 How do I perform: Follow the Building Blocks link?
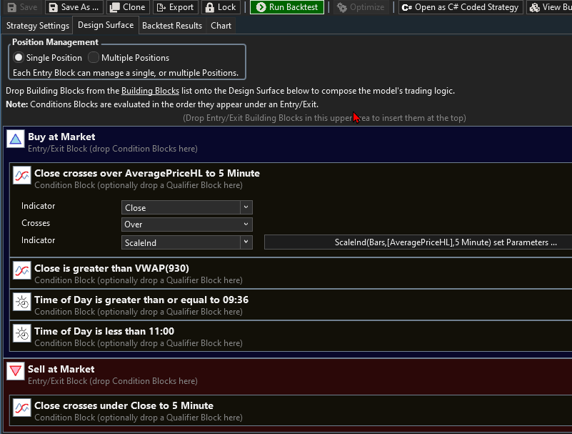coord(150,91)
